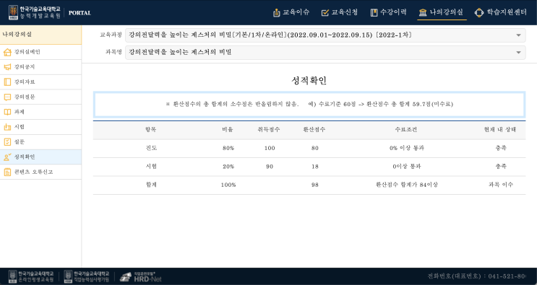Click the 80% ratio cell
The width and height of the screenshot is (537, 285).
tap(228, 149)
